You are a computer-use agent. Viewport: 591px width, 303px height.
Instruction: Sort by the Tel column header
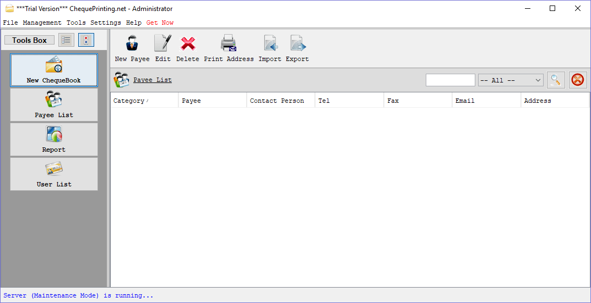pyautogui.click(x=349, y=101)
